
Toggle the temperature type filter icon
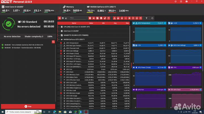[x=114, y=18]
